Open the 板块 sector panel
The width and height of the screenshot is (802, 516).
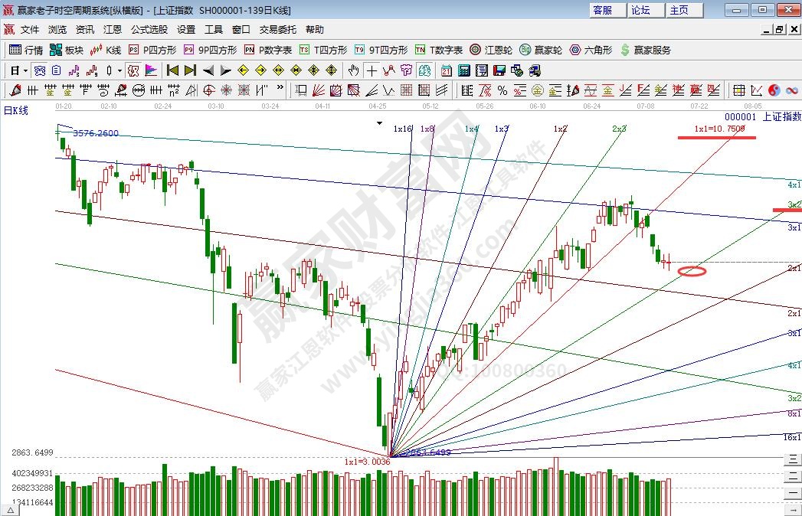tap(67, 50)
